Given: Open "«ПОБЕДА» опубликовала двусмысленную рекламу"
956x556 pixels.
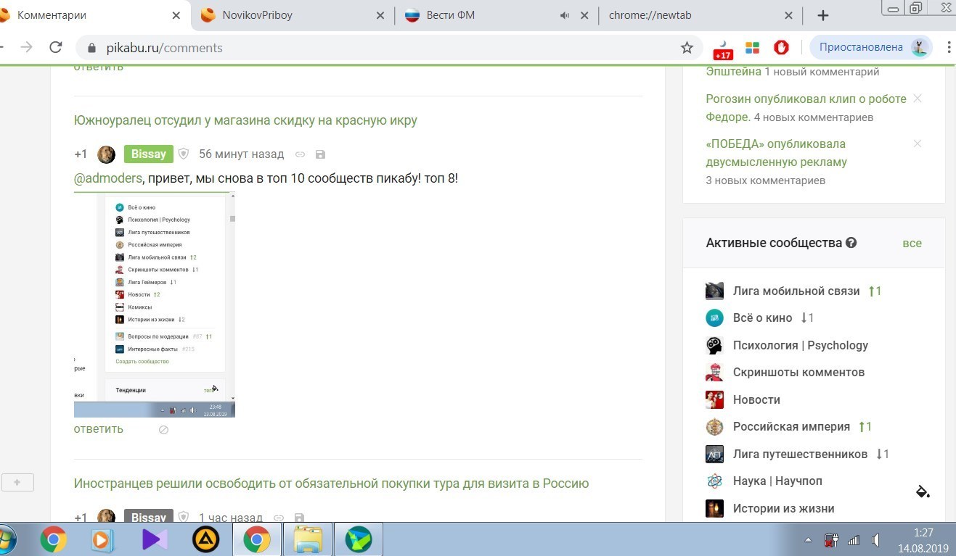Looking at the screenshot, I should tap(777, 153).
